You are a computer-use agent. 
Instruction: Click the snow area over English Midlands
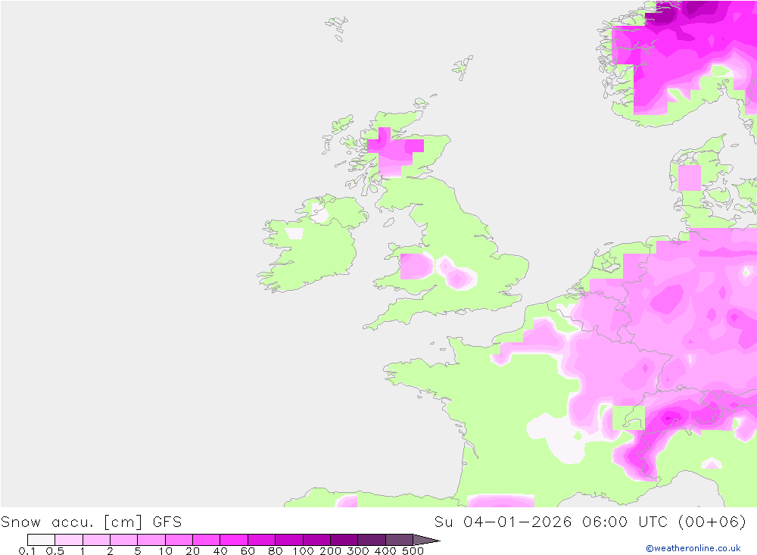click(x=456, y=273)
